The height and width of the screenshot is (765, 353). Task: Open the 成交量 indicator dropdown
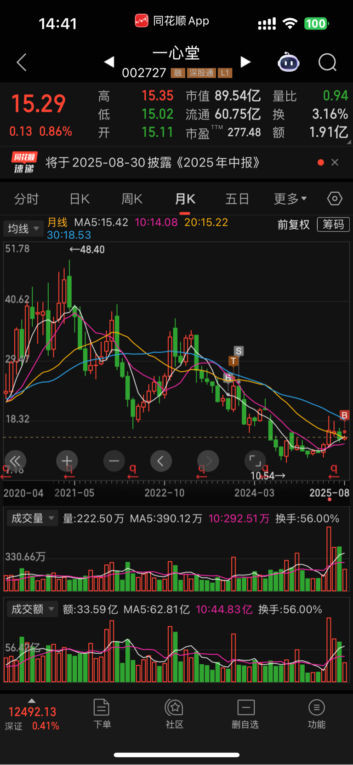tap(32, 518)
